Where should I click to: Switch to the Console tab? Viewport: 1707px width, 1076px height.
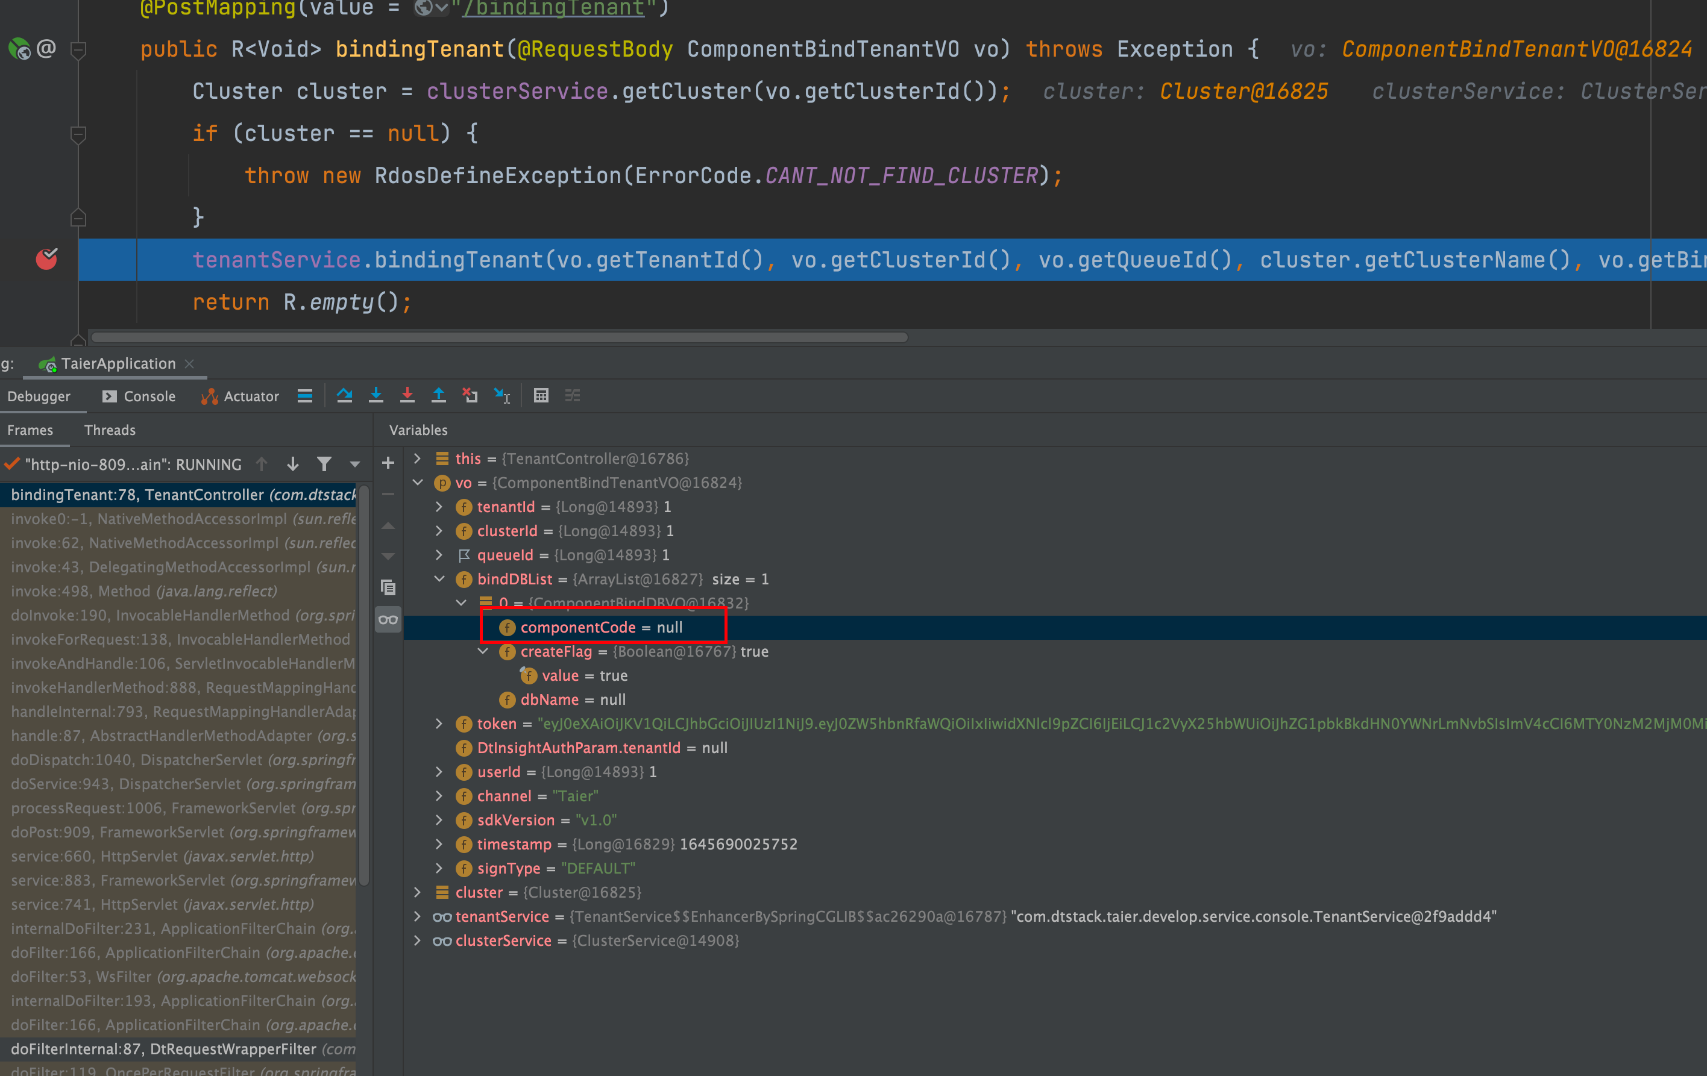[149, 396]
